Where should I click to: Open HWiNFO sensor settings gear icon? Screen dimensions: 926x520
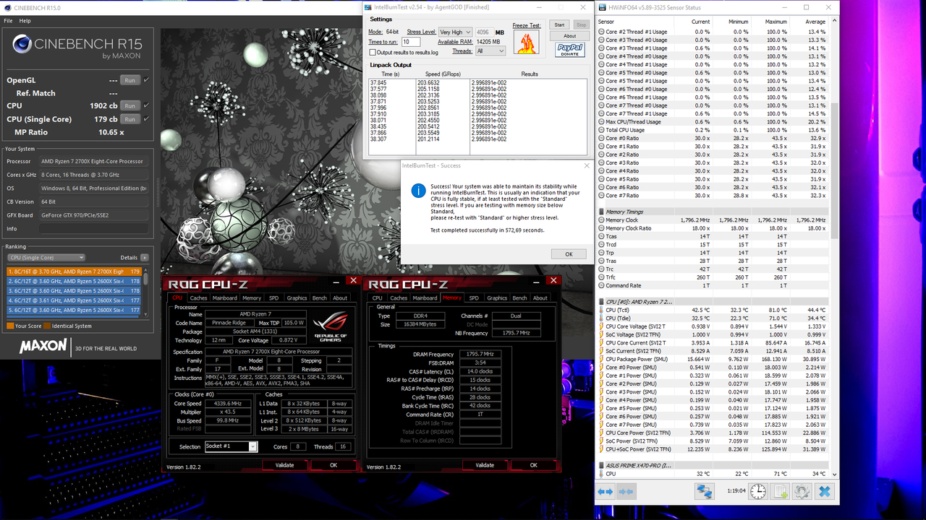[802, 492]
